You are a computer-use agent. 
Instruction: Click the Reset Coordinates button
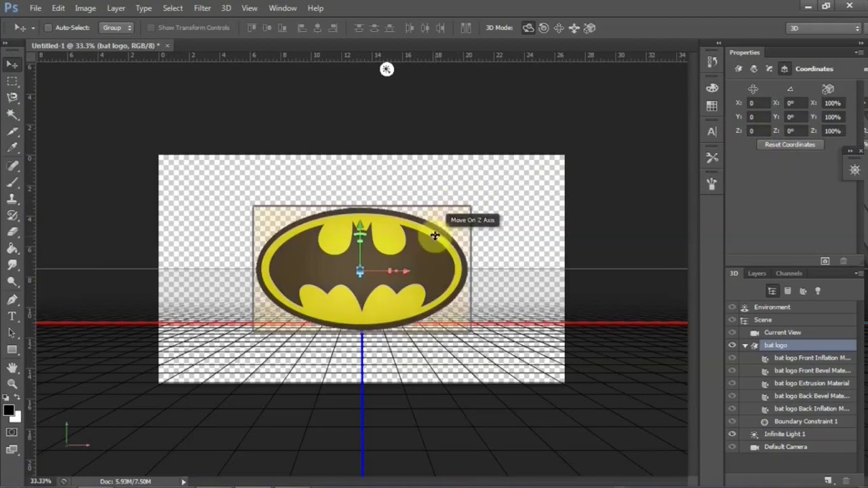pos(790,144)
